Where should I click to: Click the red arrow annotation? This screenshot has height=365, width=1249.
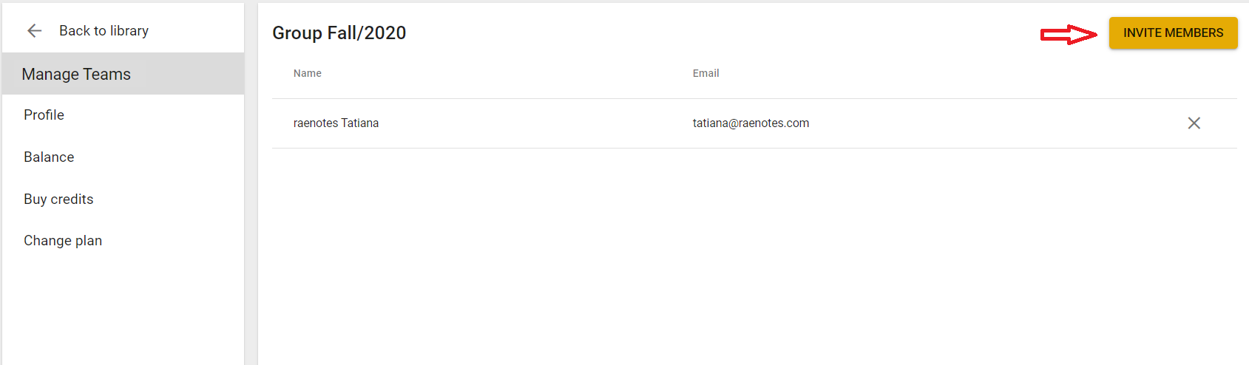[1069, 34]
